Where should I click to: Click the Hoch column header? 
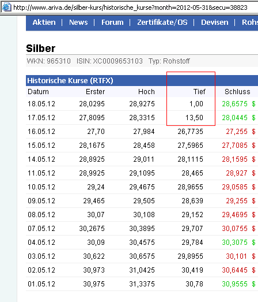click(x=146, y=92)
